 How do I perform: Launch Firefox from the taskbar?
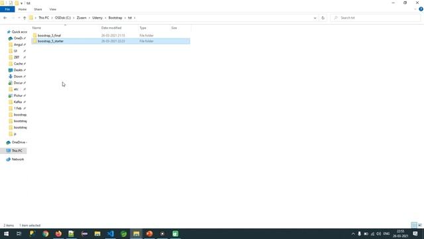point(58,234)
